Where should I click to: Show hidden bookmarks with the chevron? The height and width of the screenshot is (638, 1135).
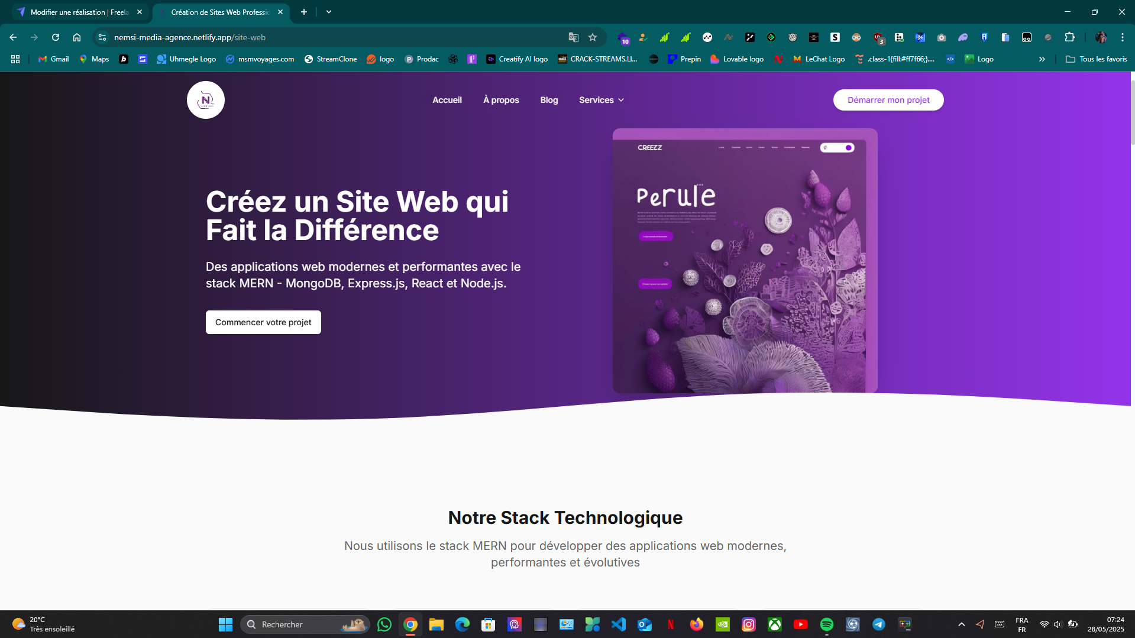[x=1042, y=59]
